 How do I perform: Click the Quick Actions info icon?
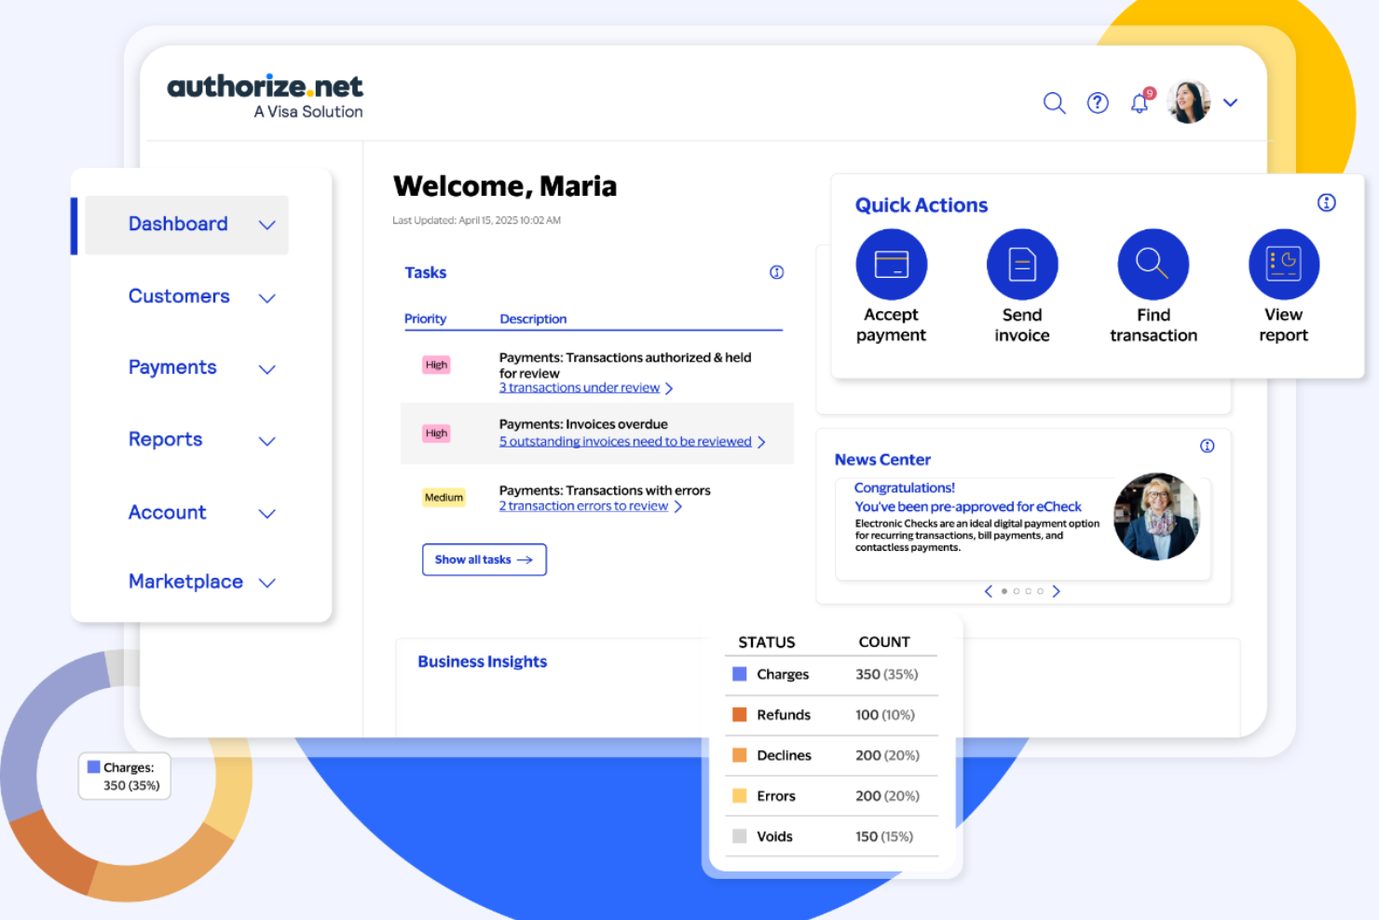point(1327,202)
